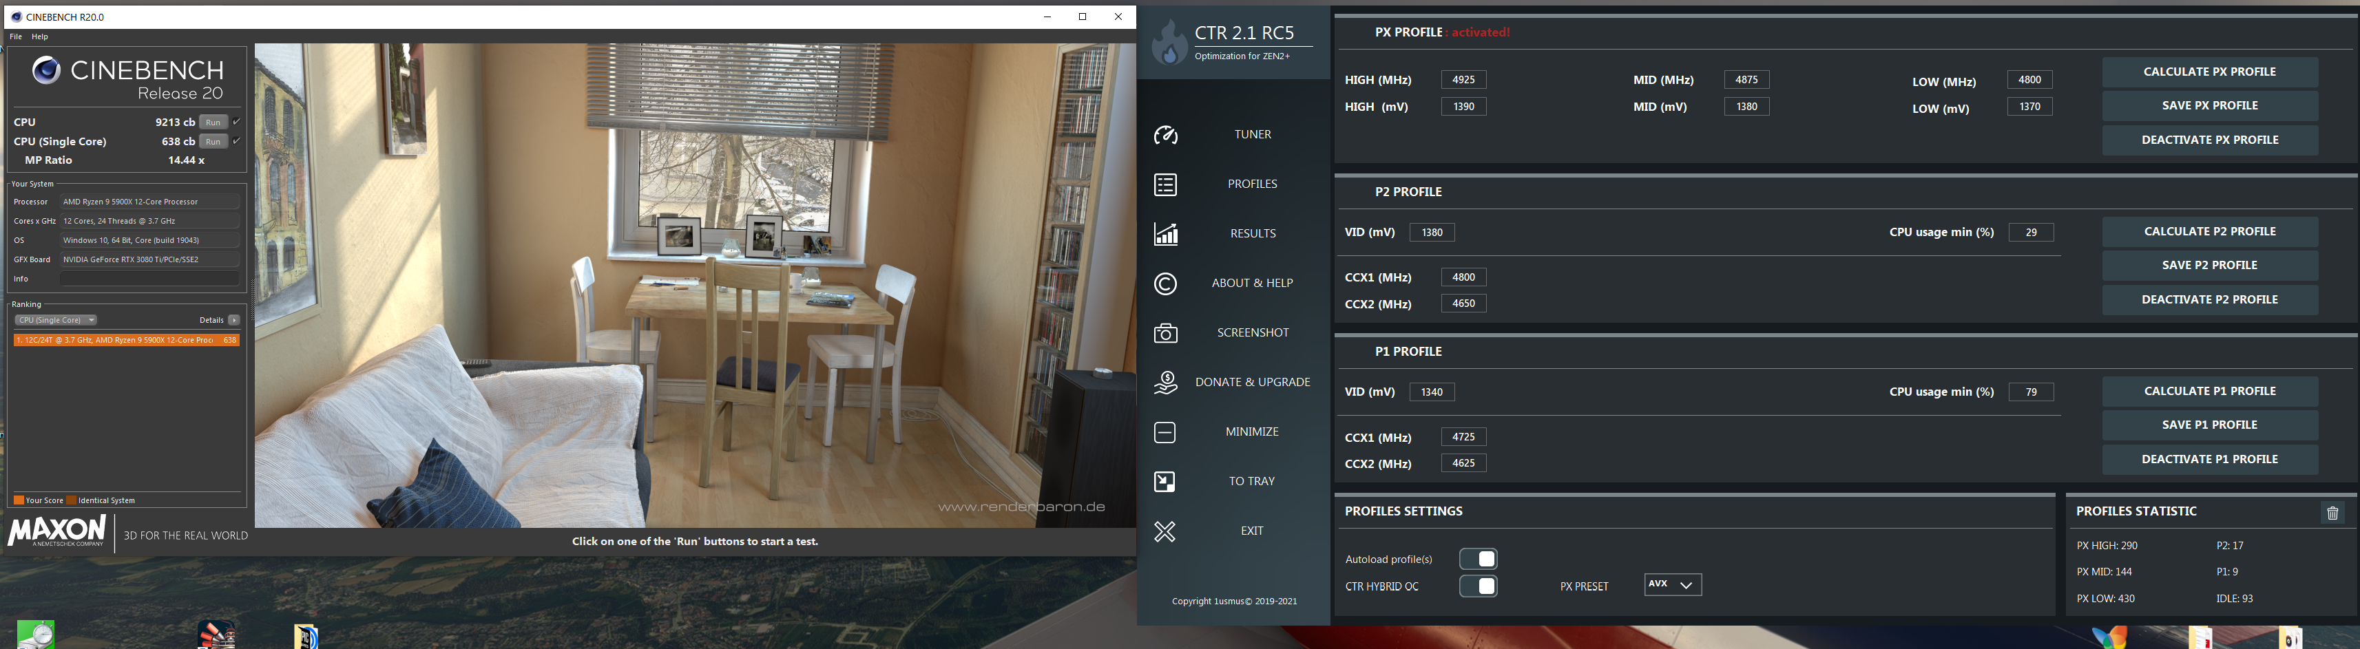The image size is (2360, 649).
Task: Click the rendered room image in Cinebench
Action: 694,286
